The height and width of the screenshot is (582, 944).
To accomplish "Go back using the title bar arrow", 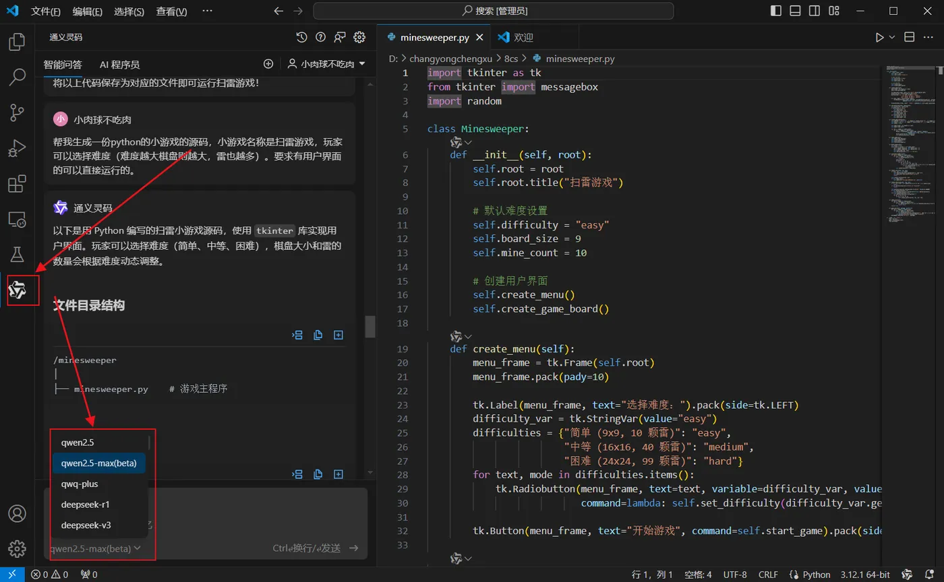I will point(279,11).
